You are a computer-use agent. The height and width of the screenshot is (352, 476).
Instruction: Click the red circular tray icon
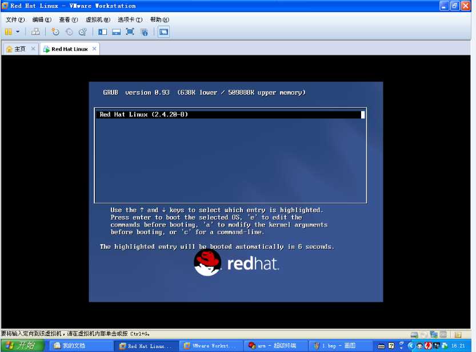point(428,346)
